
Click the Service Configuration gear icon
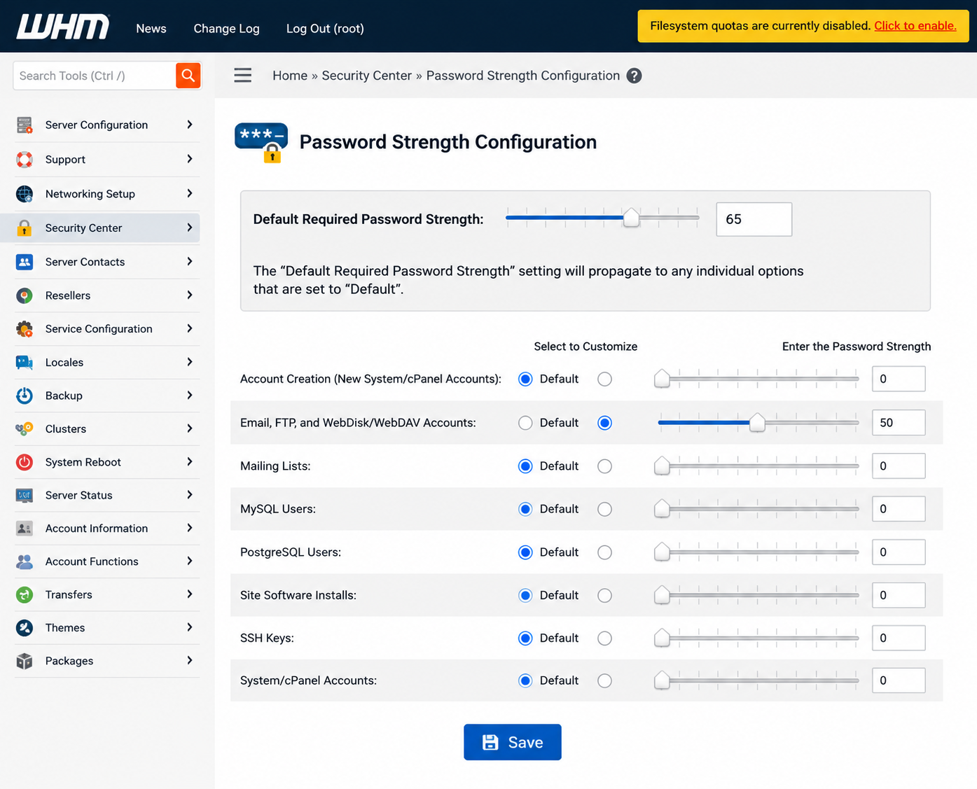[x=25, y=328]
